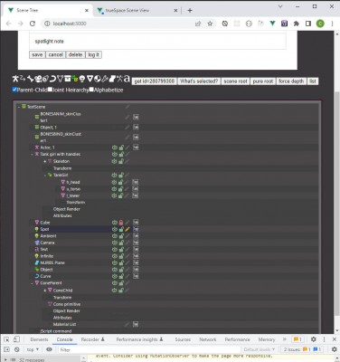Click into the 'spotlight note' text field
The height and width of the screenshot is (362, 340).
157,41
